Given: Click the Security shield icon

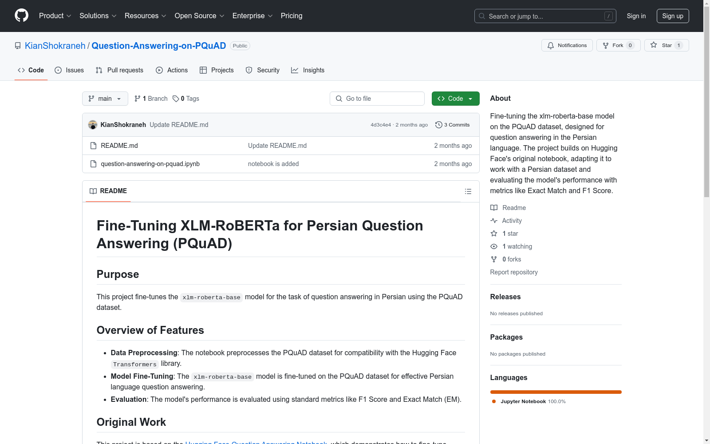Looking at the screenshot, I should click(x=249, y=70).
